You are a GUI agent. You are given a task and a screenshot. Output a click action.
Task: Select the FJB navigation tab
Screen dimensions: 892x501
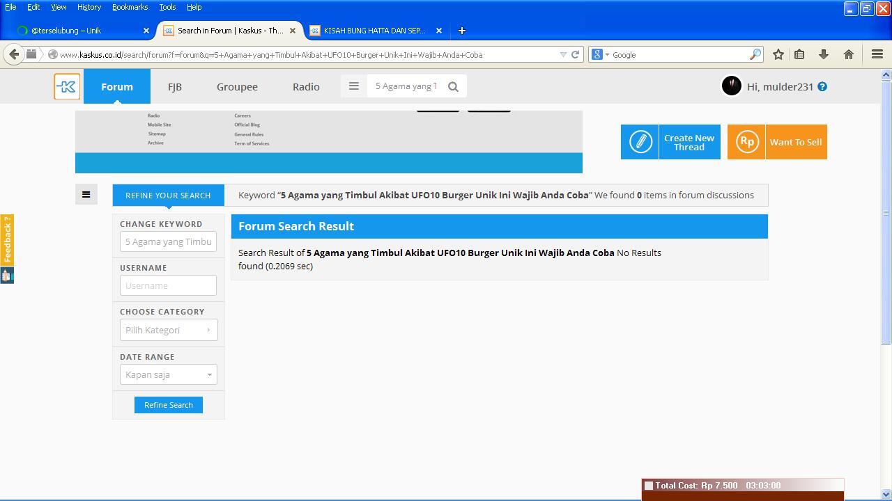coord(175,86)
